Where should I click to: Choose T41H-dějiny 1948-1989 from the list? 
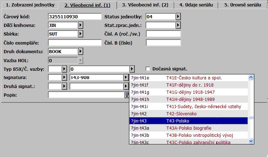pyautogui.click(x=188, y=99)
